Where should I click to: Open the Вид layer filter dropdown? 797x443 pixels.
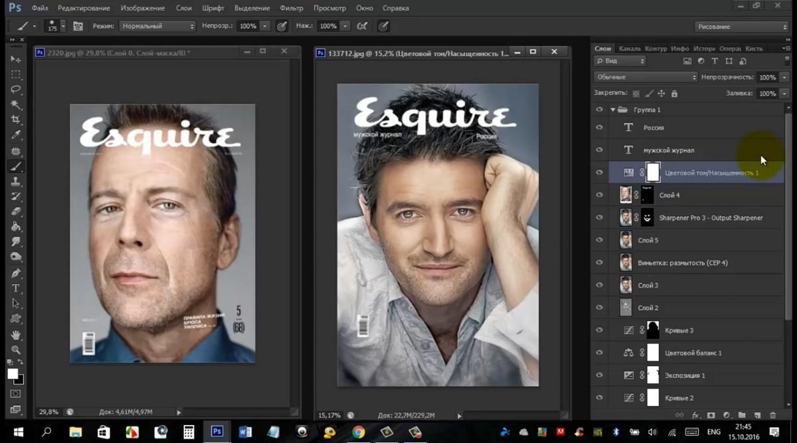(620, 61)
